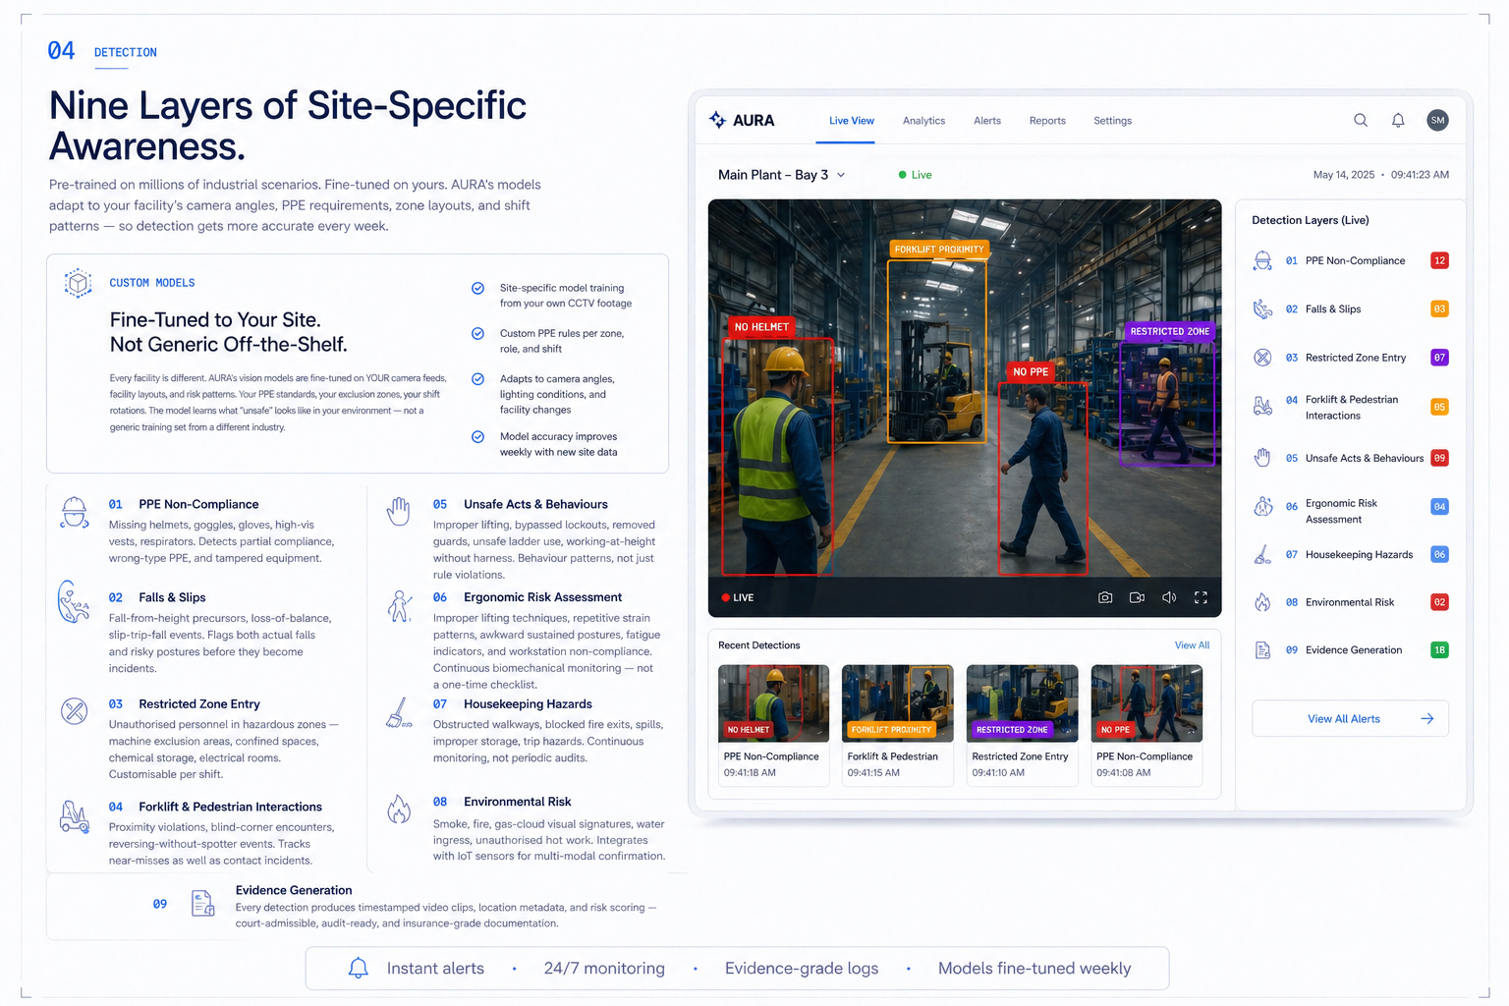Toggle the site-specific model training checkmark

click(477, 288)
